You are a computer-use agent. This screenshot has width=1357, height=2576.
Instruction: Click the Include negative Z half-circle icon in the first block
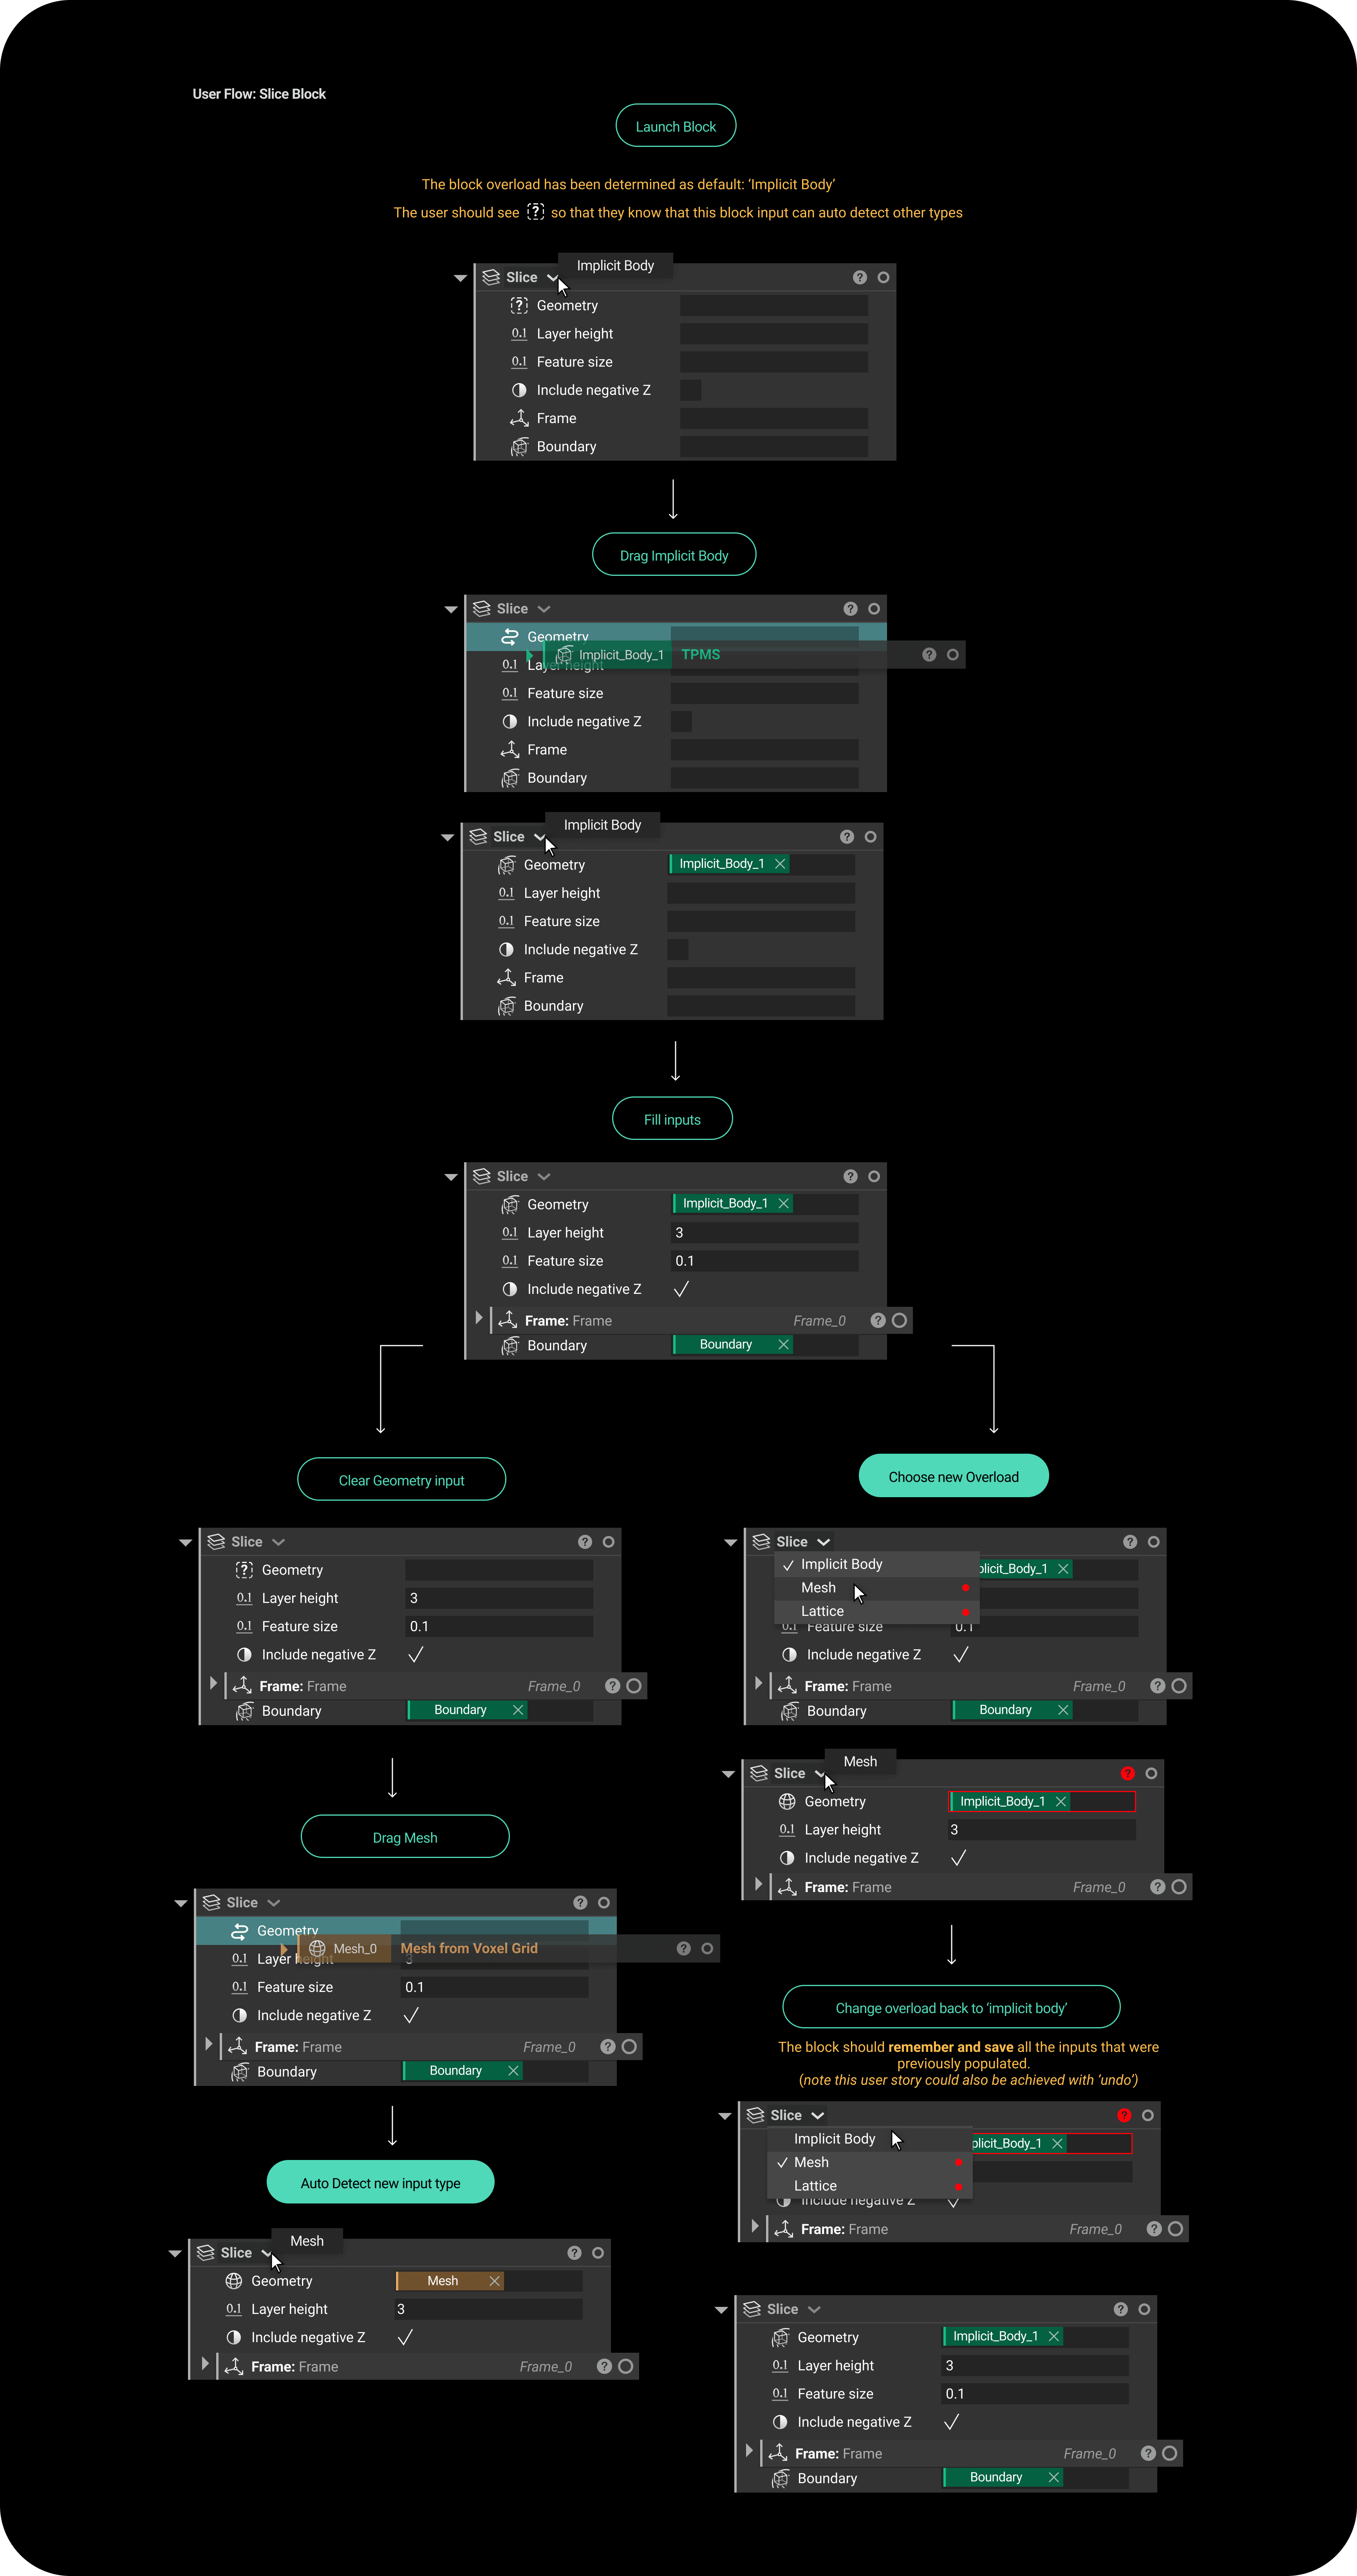tap(519, 390)
